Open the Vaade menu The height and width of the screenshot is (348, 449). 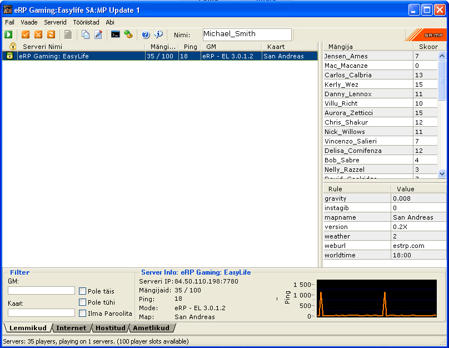pos(29,22)
